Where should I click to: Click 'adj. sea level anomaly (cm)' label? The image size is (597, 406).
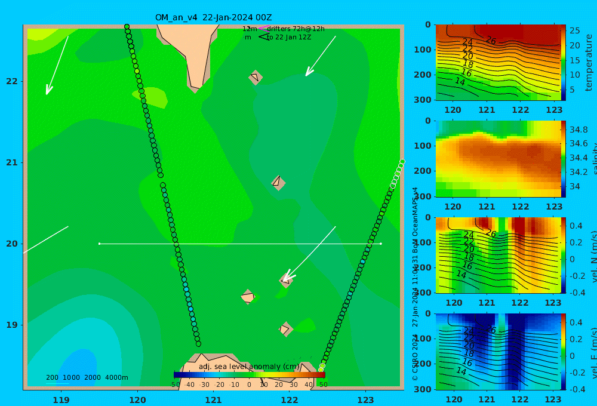pyautogui.click(x=250, y=367)
